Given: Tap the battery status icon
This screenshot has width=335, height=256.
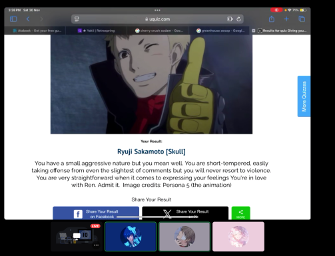Looking at the screenshot, I should pos(303,10).
